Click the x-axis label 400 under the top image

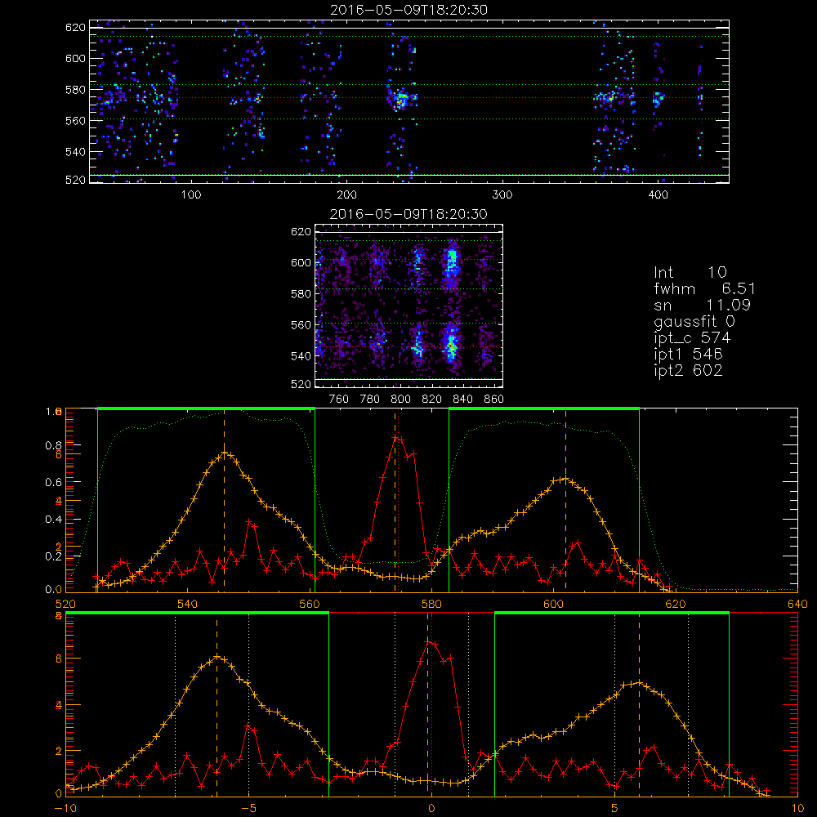coord(658,195)
